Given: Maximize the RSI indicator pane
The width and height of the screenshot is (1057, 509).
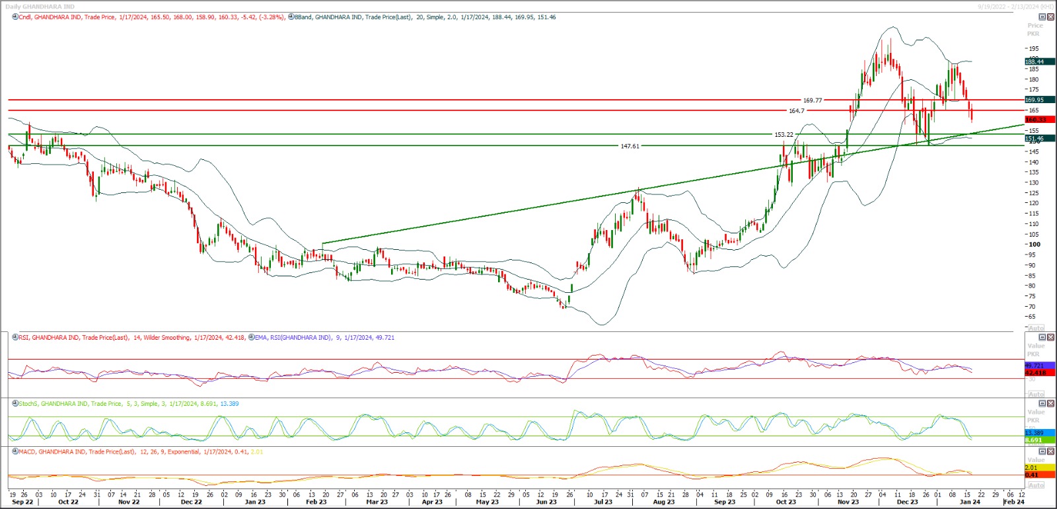Looking at the screenshot, I should pos(1042,337).
